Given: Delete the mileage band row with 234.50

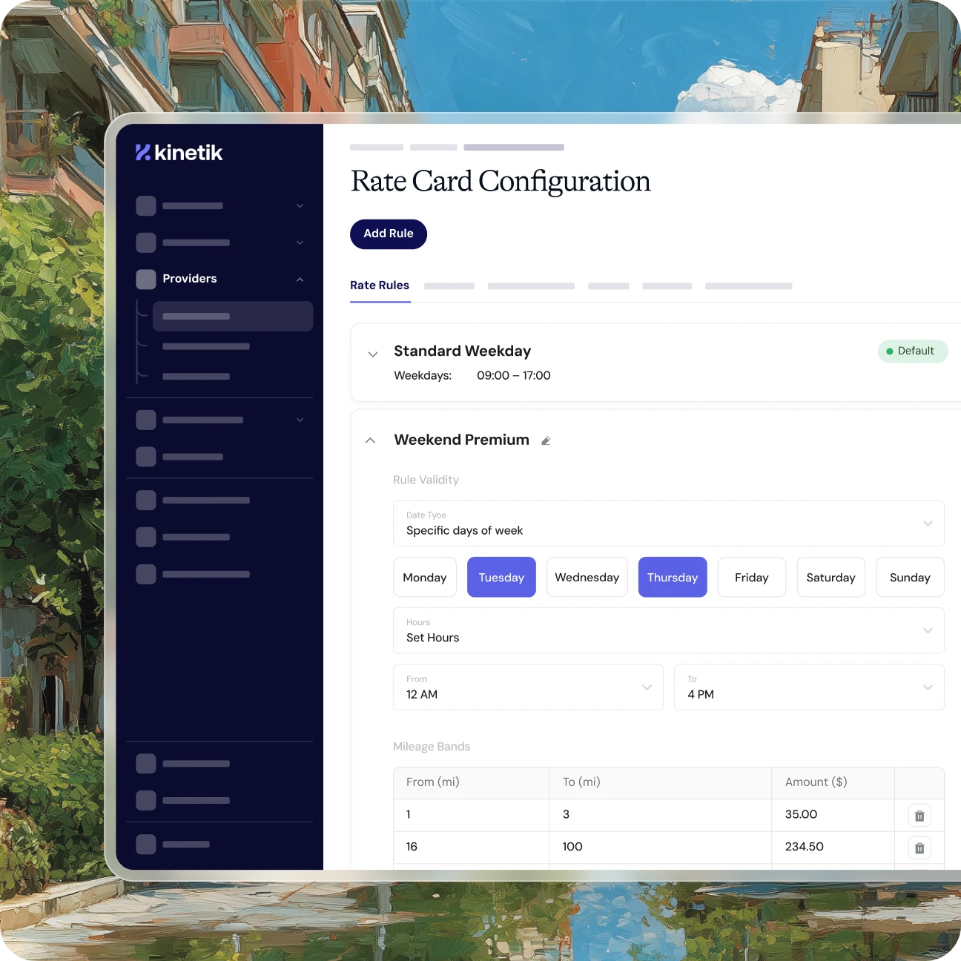Looking at the screenshot, I should (919, 848).
